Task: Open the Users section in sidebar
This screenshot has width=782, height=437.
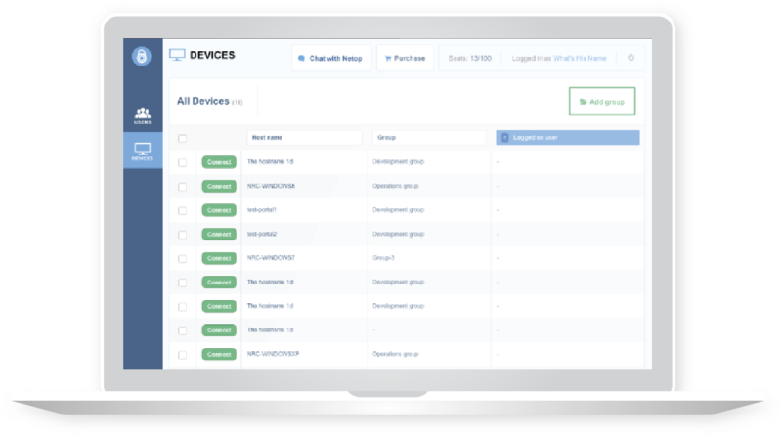Action: [x=143, y=115]
